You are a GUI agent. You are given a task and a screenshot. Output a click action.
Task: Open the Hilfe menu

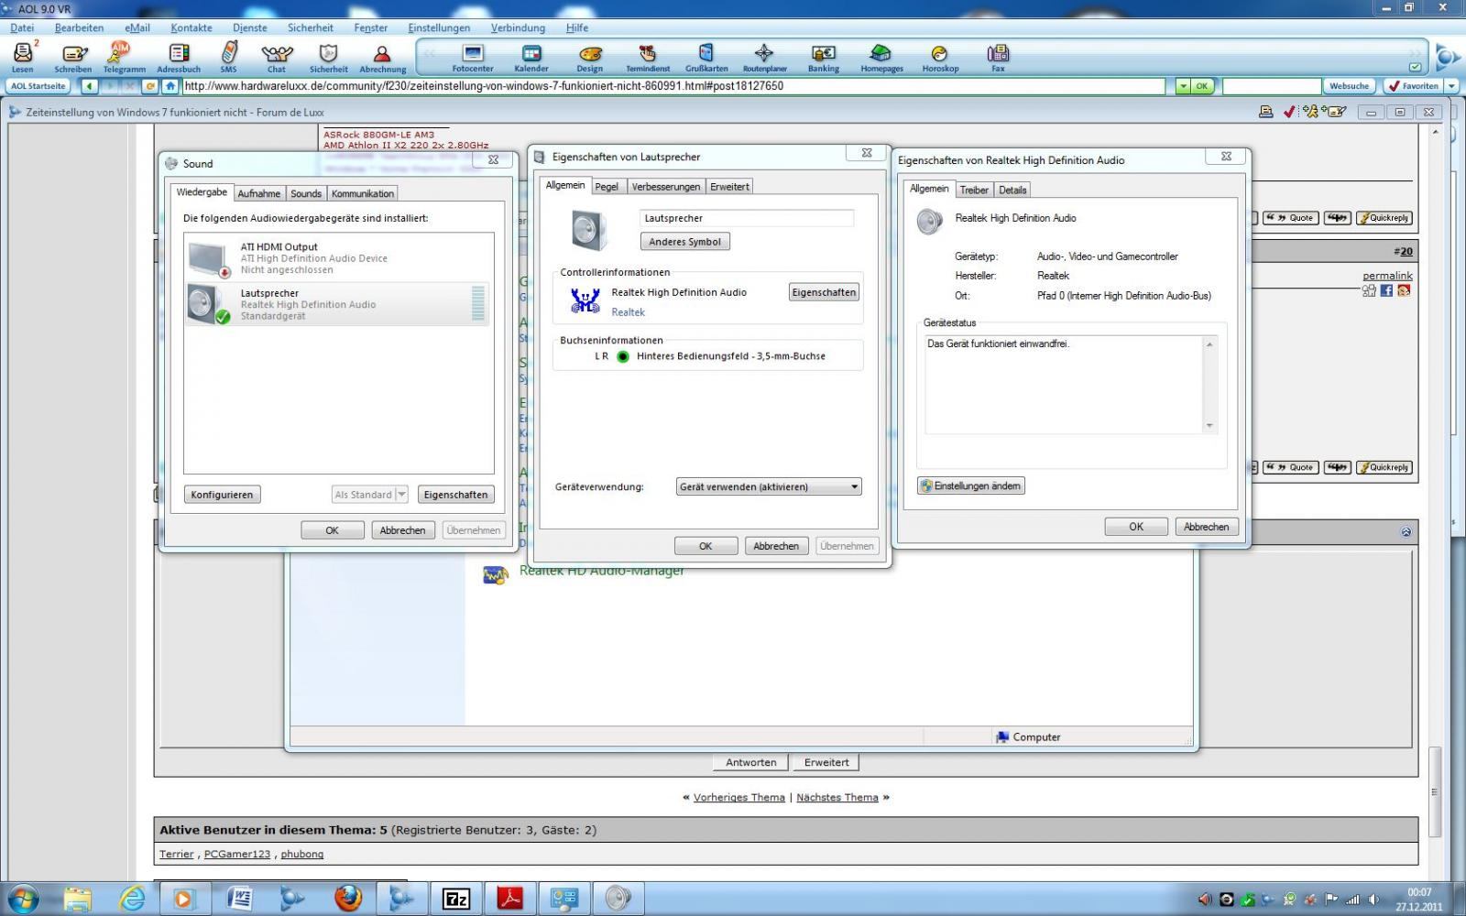pyautogui.click(x=577, y=27)
